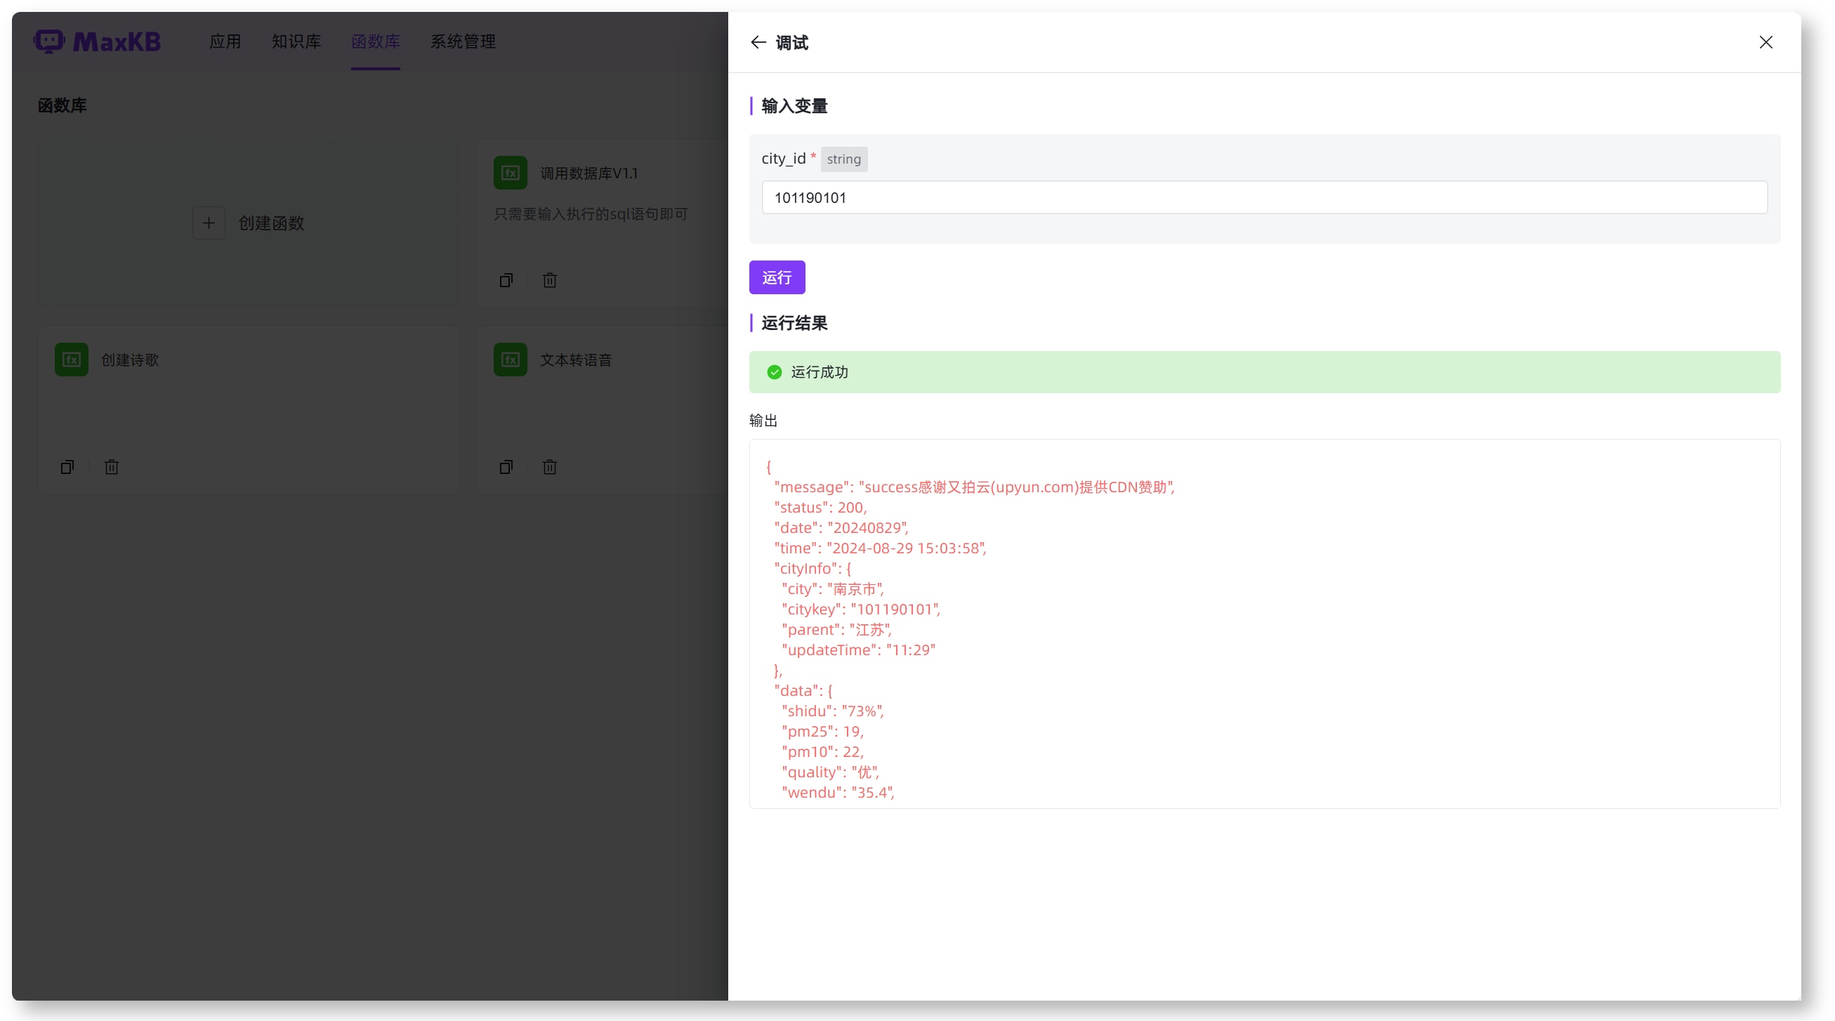The width and height of the screenshot is (1835, 1021).
Task: Copy the 文本转语音 function
Action: [x=506, y=467]
